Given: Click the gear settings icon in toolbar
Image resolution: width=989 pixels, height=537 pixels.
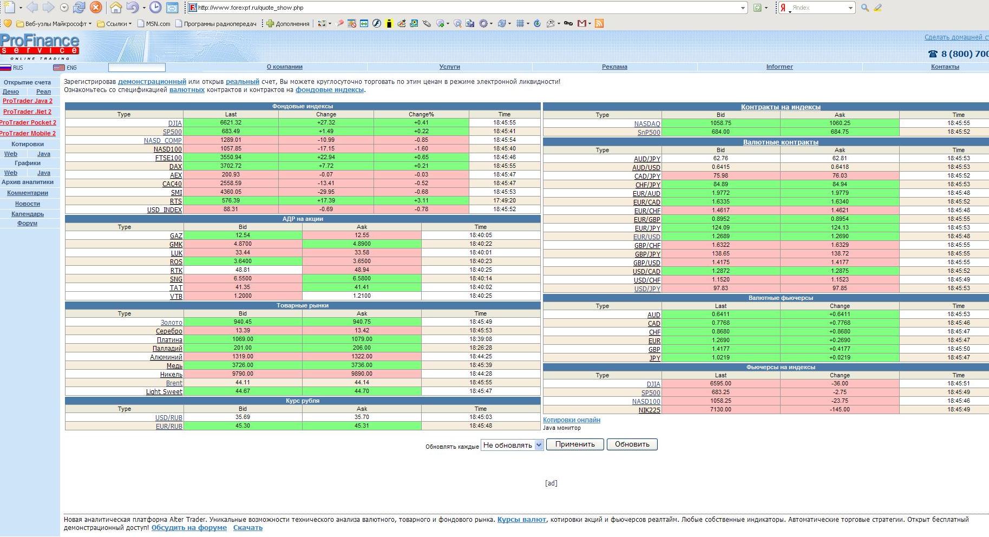Looking at the screenshot, I should coord(483,23).
